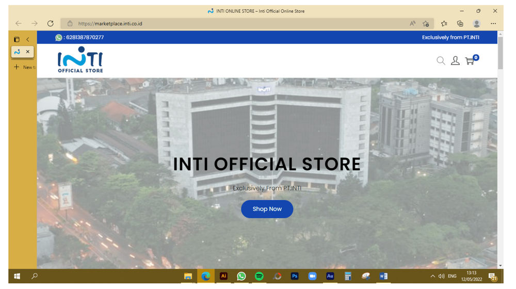Add page to favorites star icon
516x289 pixels.
(426, 23)
